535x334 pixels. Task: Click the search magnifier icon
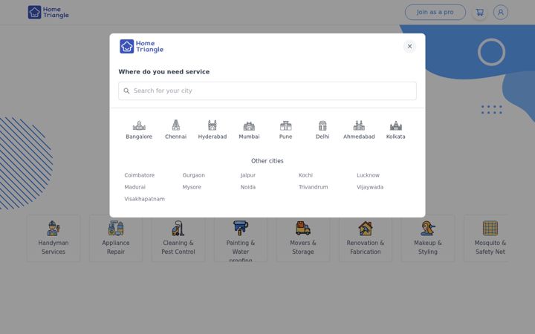click(x=126, y=91)
